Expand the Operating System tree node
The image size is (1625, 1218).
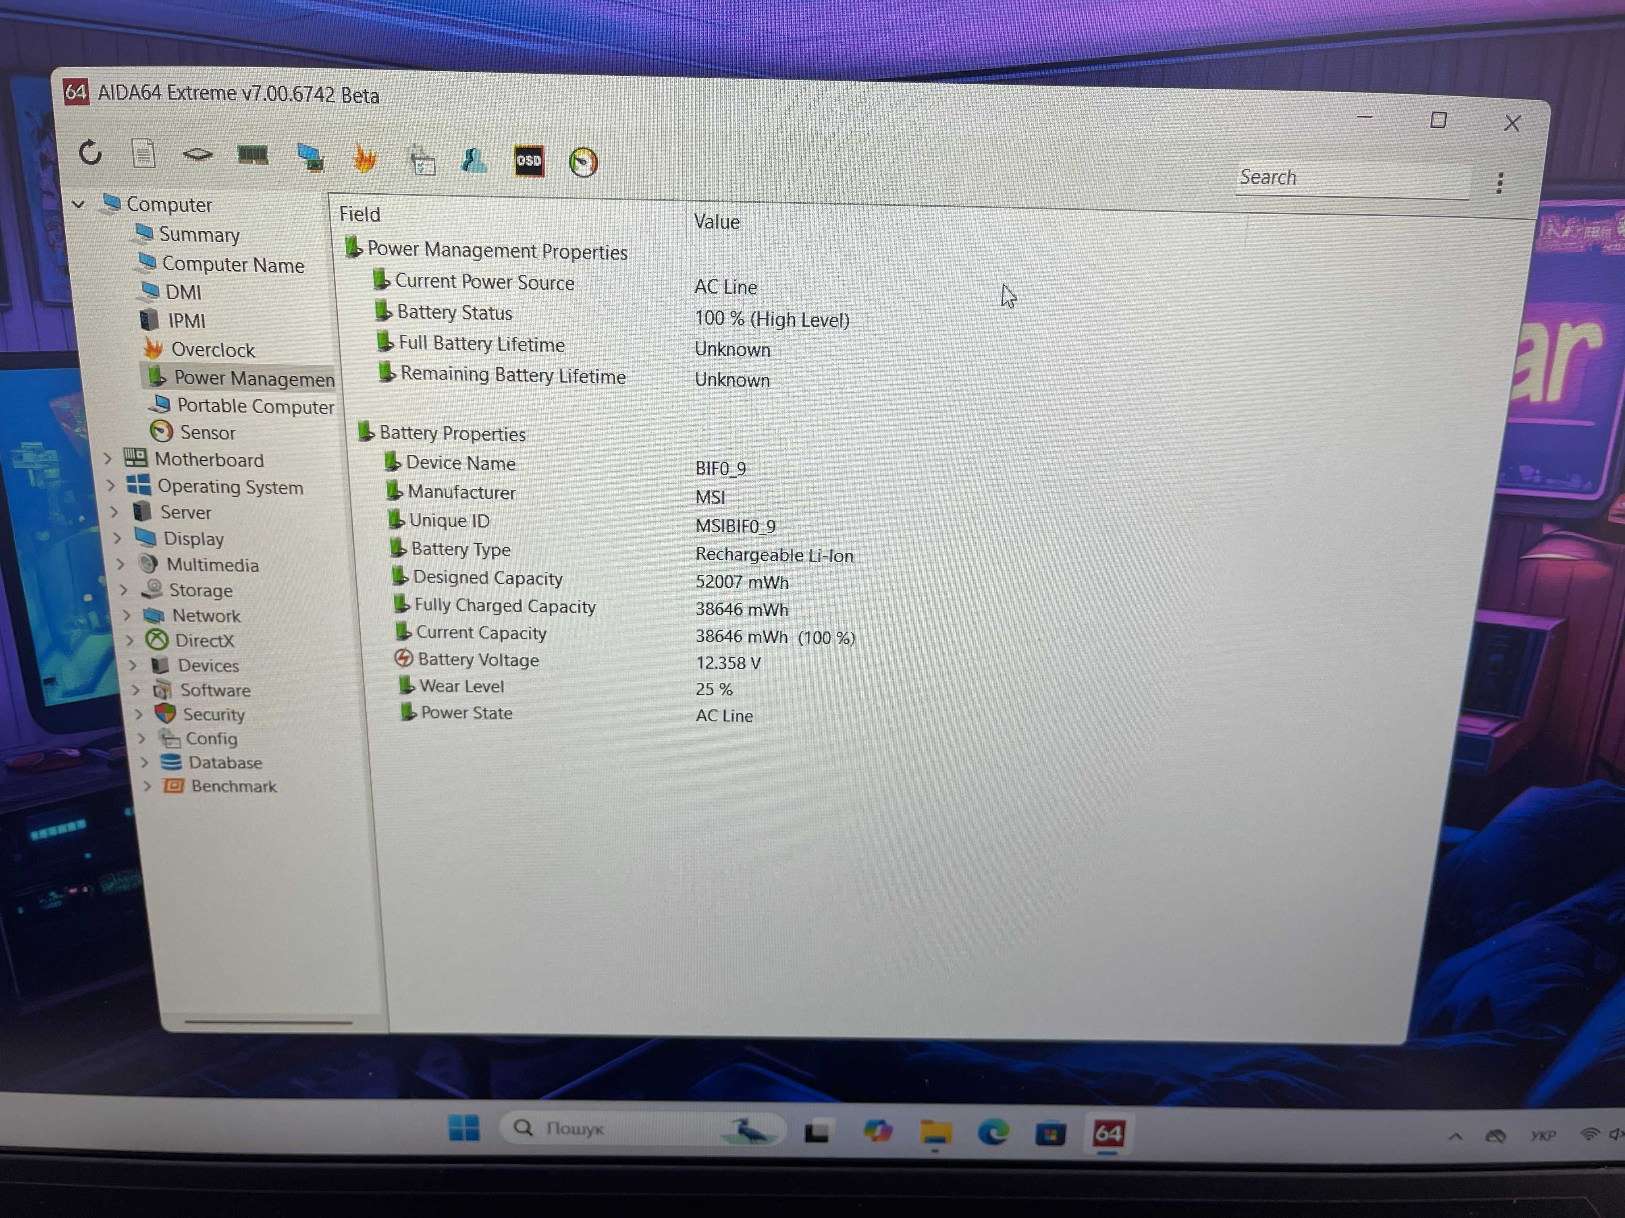(111, 485)
